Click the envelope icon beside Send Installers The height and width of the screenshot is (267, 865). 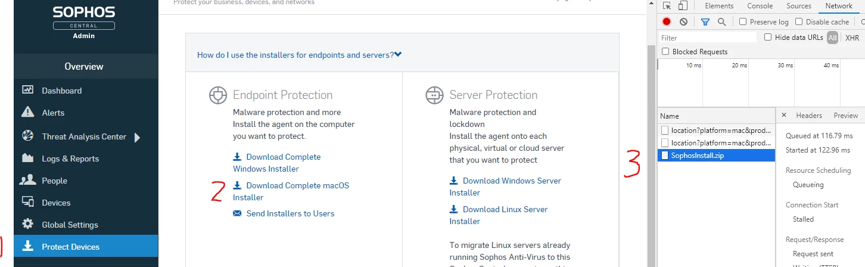pyautogui.click(x=237, y=213)
